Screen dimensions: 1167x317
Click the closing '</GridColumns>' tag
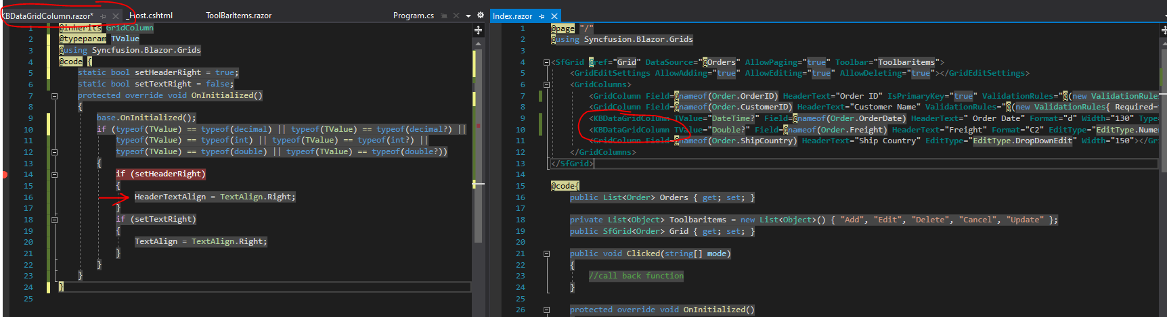[602, 152]
